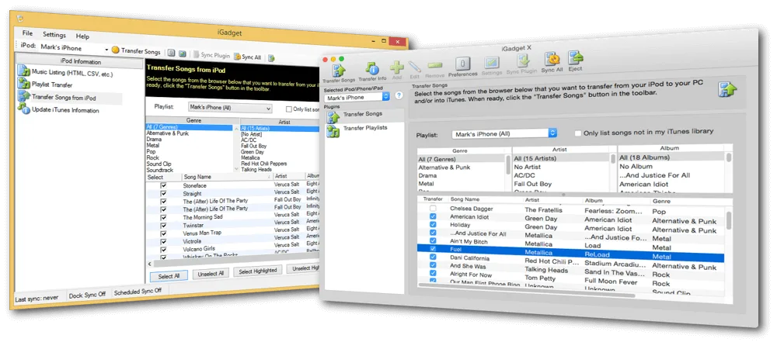Open Update iTunes Information item
Viewport: 777px width, 342px height.
tap(60, 109)
